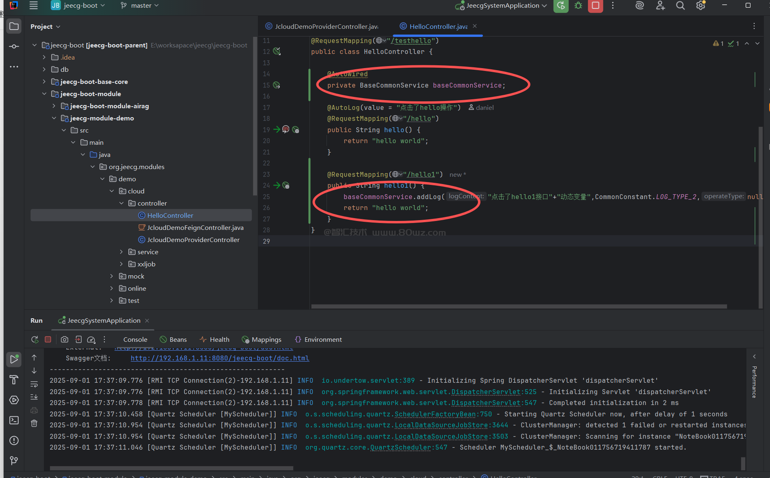
Task: Open IDE settings gear
Action: [x=701, y=6]
